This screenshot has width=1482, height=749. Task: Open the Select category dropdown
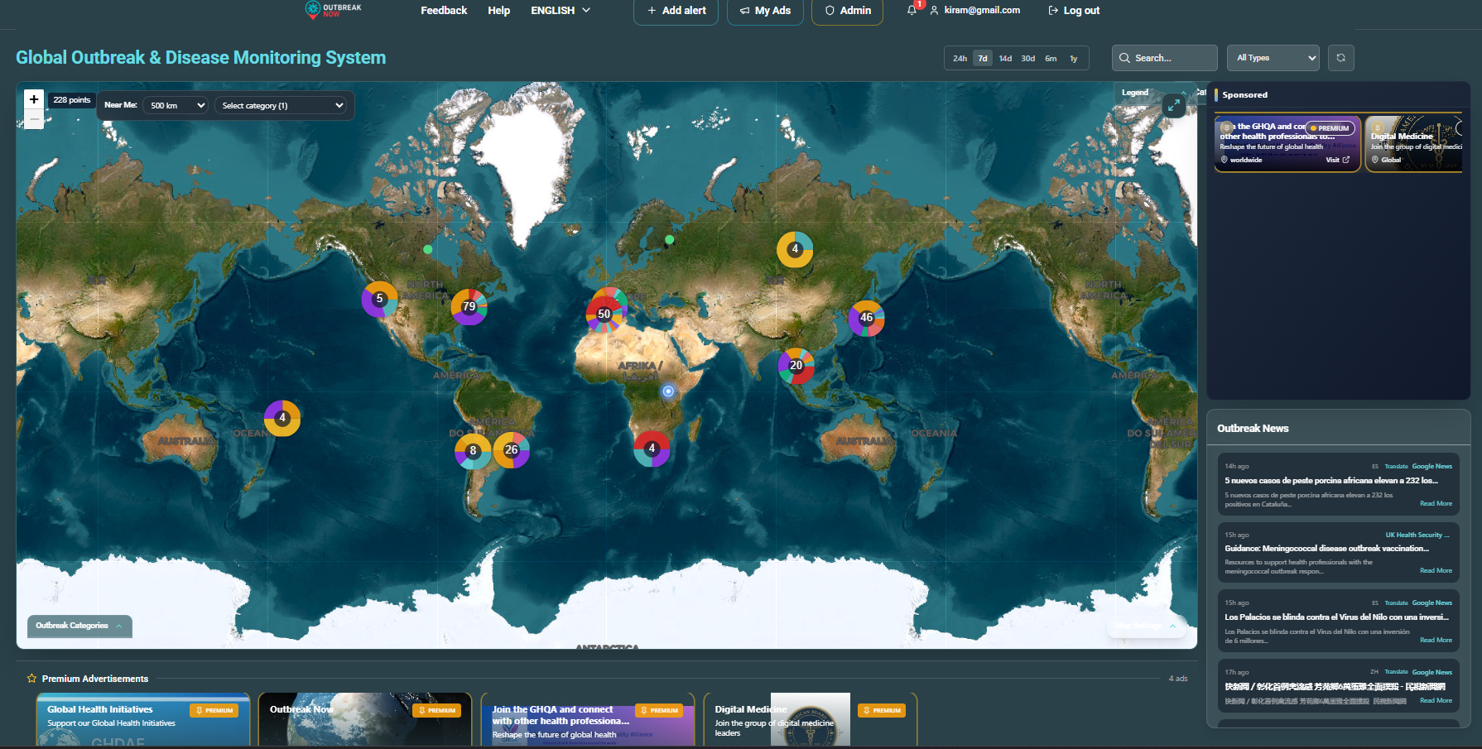[x=281, y=106]
